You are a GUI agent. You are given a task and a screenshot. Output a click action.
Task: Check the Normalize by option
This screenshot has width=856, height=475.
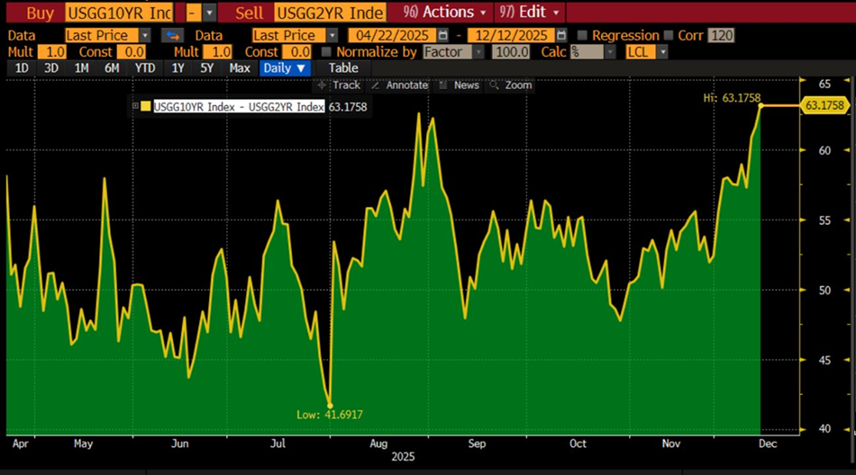coord(328,52)
